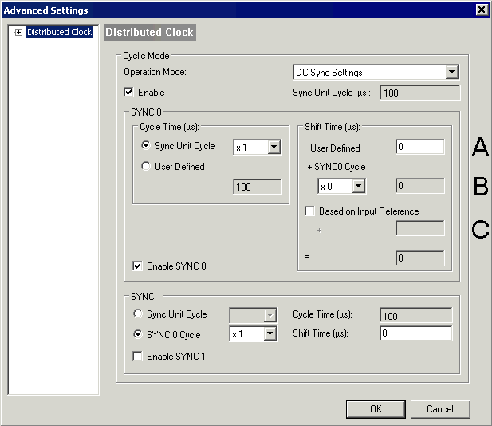The height and width of the screenshot is (426, 492).
Task: Click the + SYNC0 Cycle label
Action: pyautogui.click(x=337, y=167)
